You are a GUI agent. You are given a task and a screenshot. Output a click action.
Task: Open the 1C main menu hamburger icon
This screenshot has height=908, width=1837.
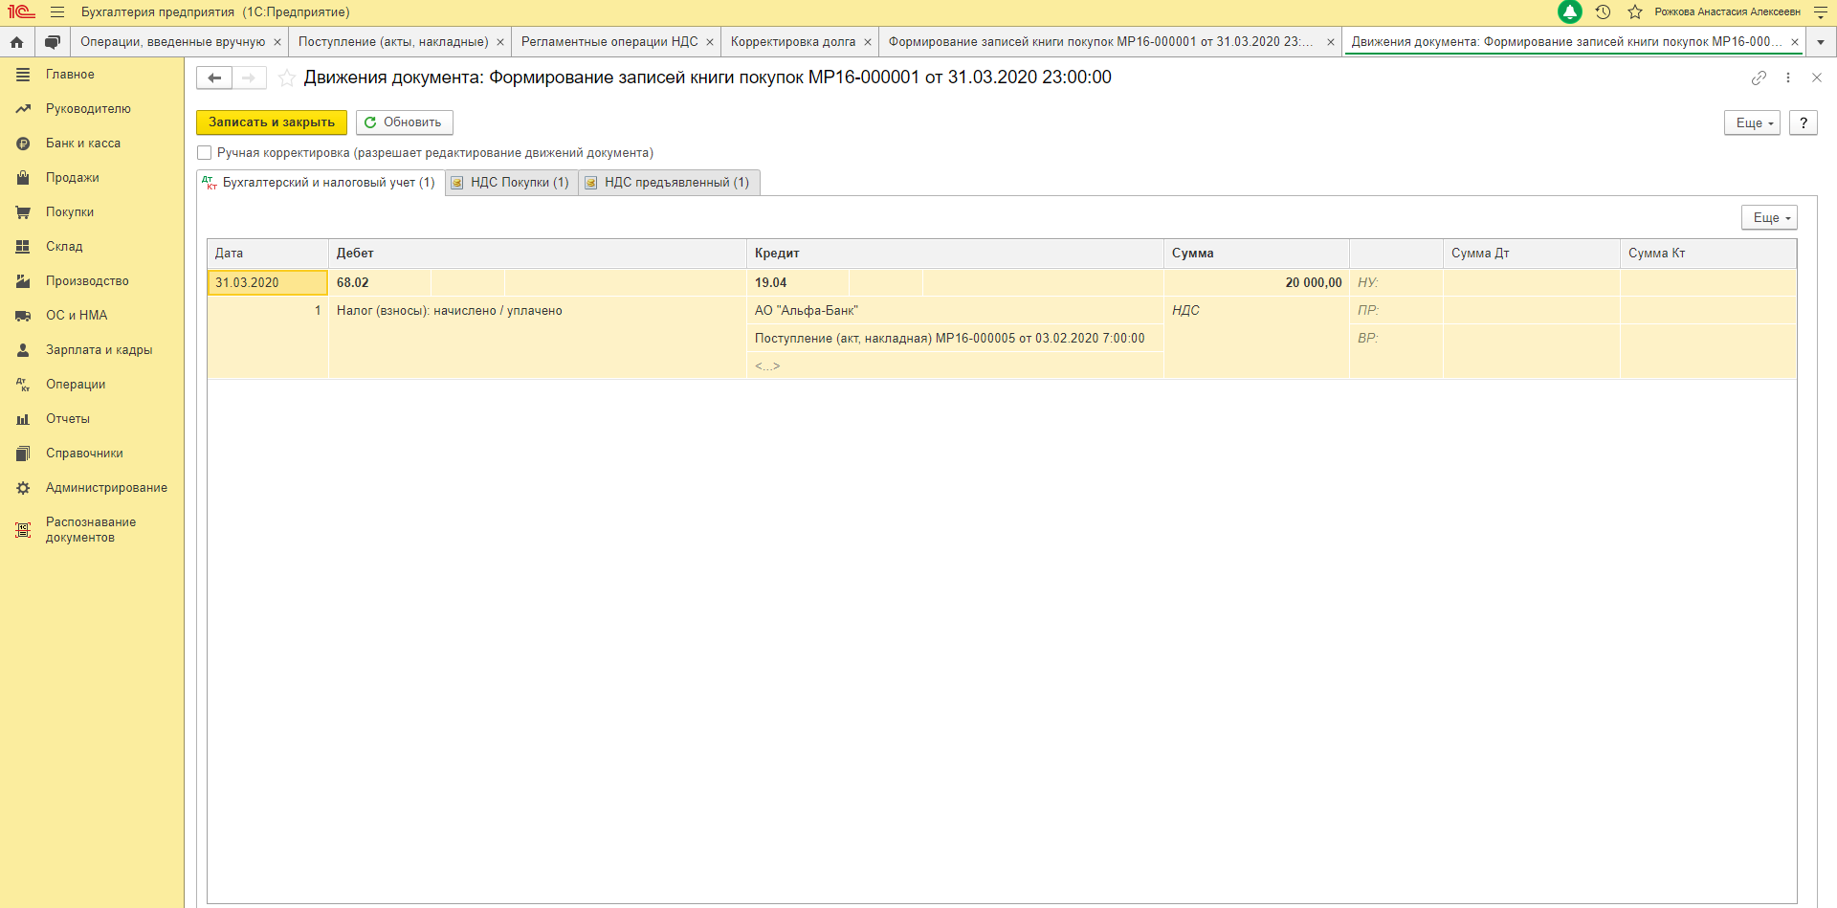[57, 12]
